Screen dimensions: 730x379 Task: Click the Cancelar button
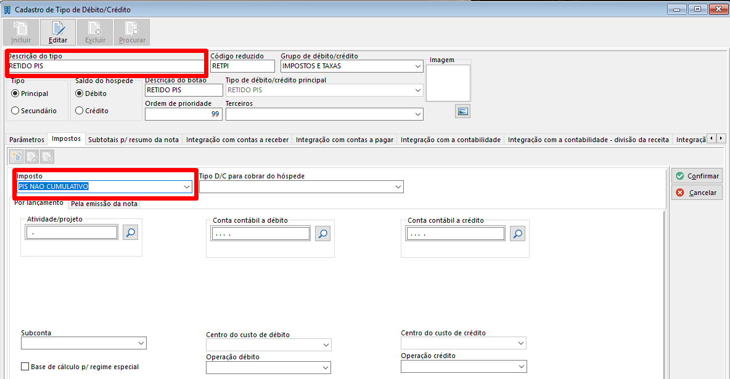[697, 193]
